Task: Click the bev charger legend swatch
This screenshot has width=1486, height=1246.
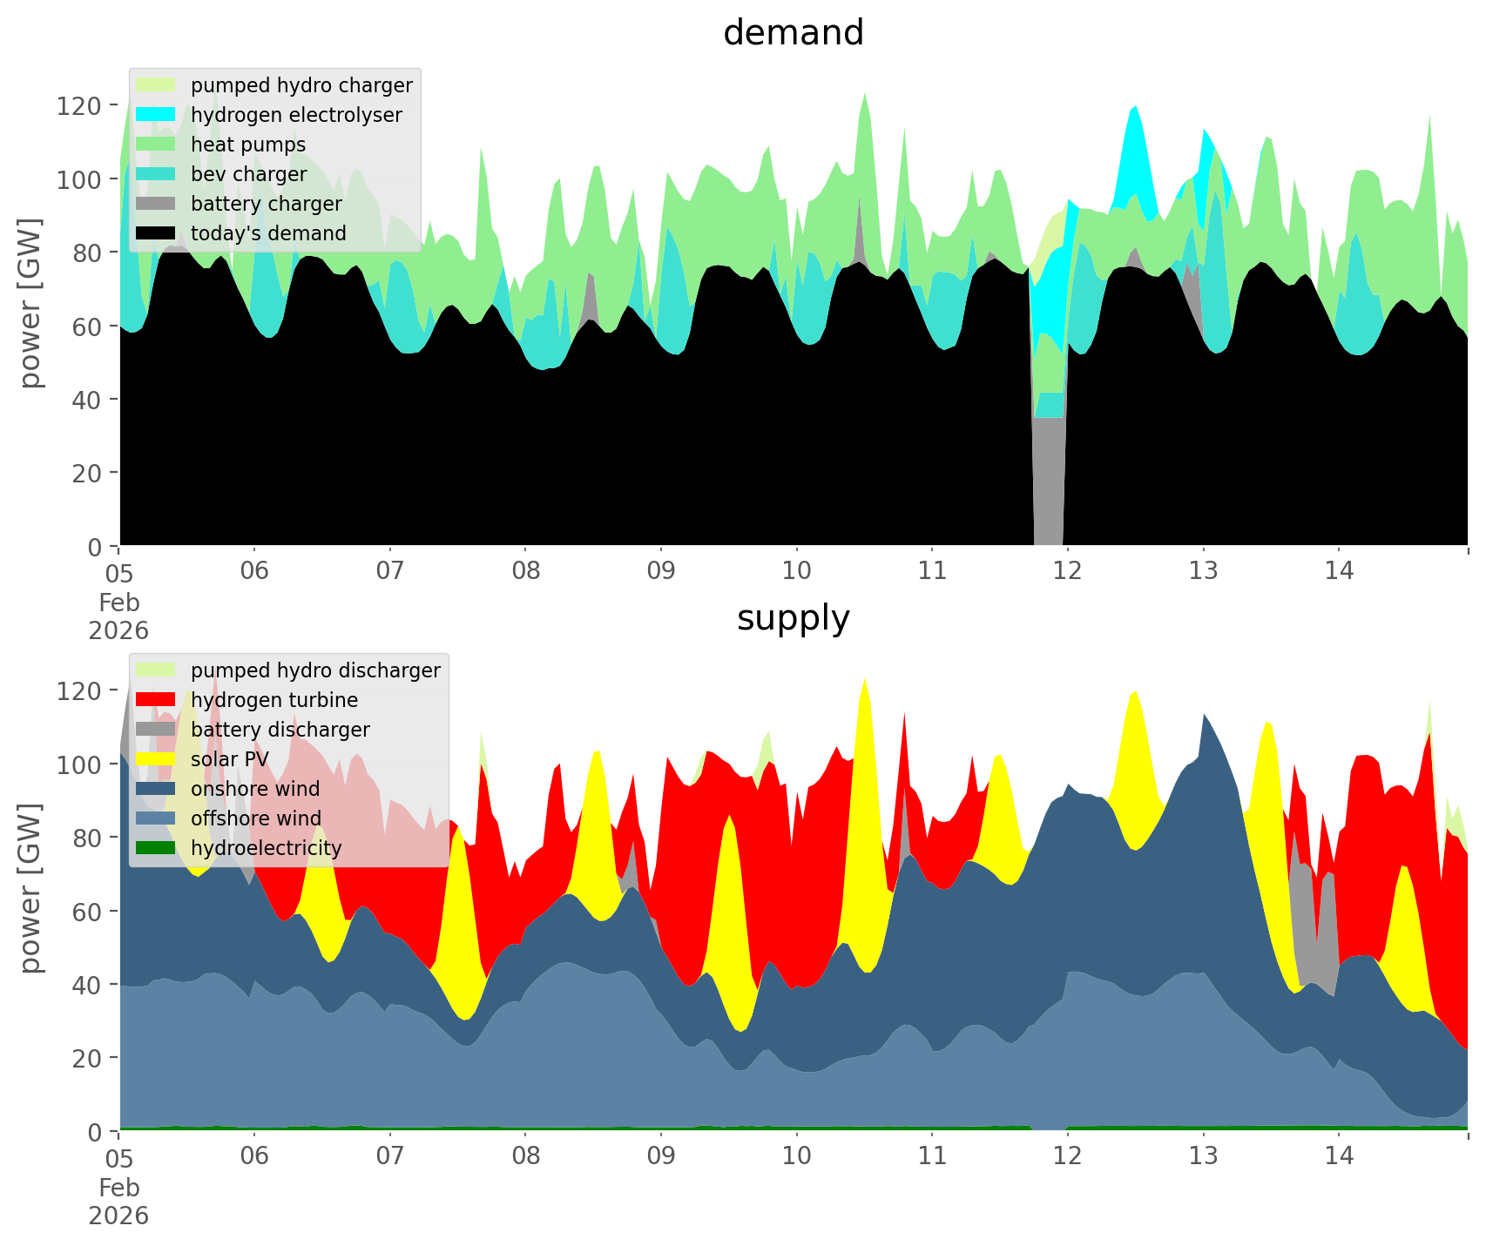Action: coord(156,174)
